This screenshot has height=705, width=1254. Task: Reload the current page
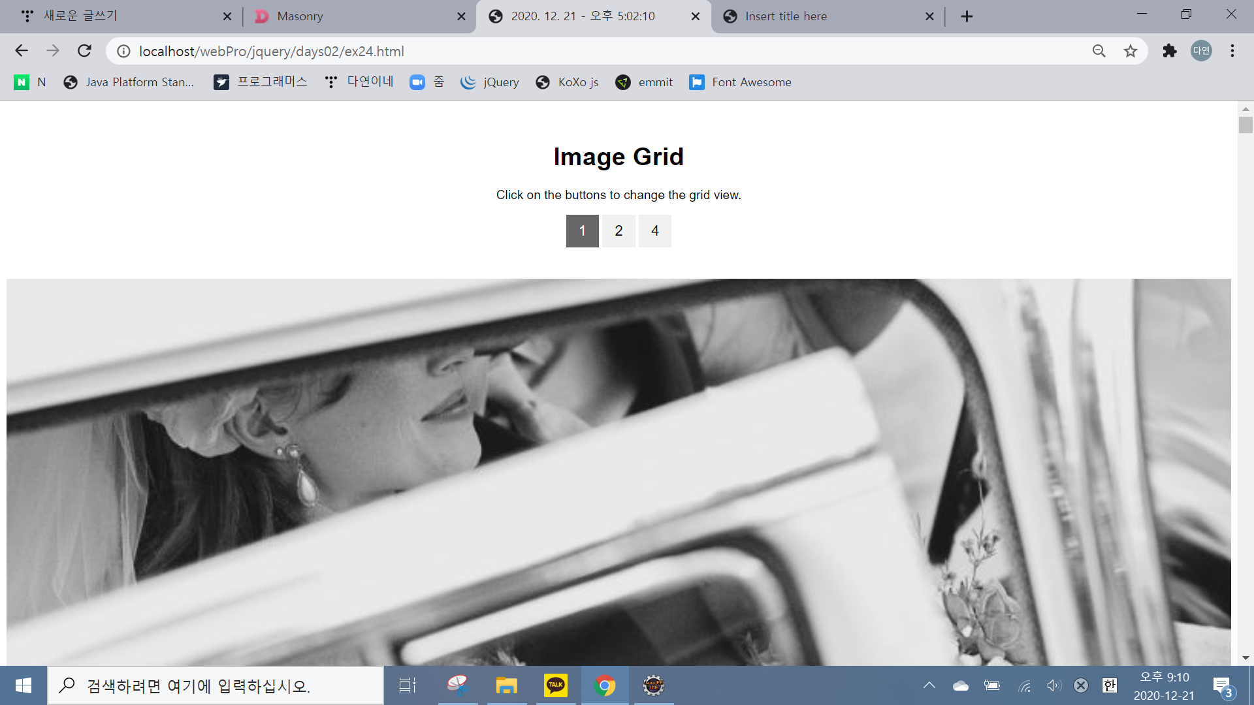coord(84,51)
